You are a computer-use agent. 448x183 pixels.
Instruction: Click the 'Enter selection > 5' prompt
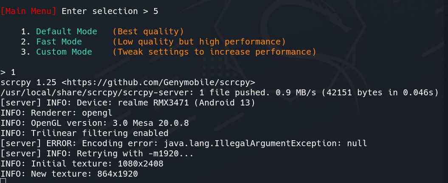click(x=110, y=11)
